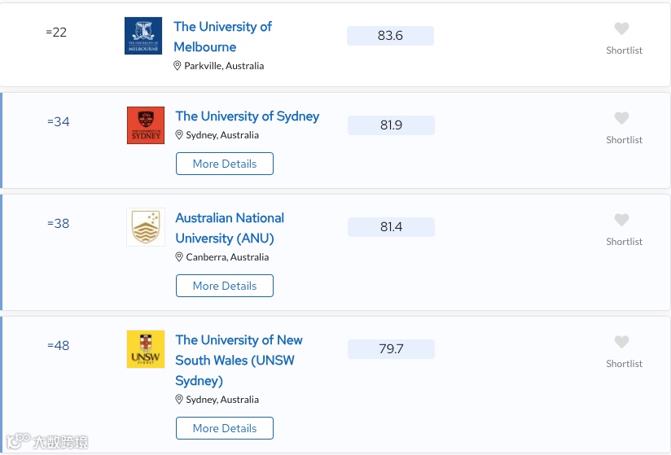Click the =34 rank number

(x=59, y=122)
